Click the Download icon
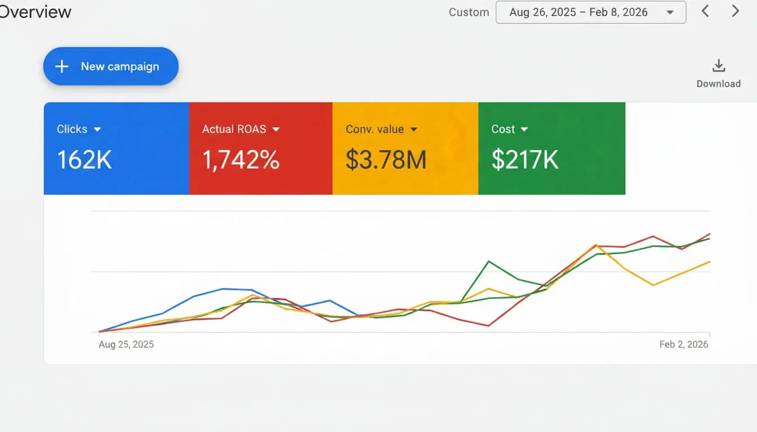This screenshot has height=432, width=757. click(718, 66)
